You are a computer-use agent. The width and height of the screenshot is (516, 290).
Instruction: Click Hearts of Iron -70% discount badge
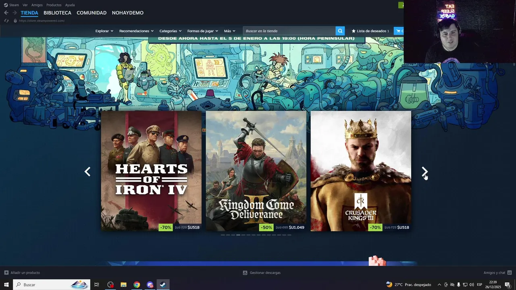[166, 228]
